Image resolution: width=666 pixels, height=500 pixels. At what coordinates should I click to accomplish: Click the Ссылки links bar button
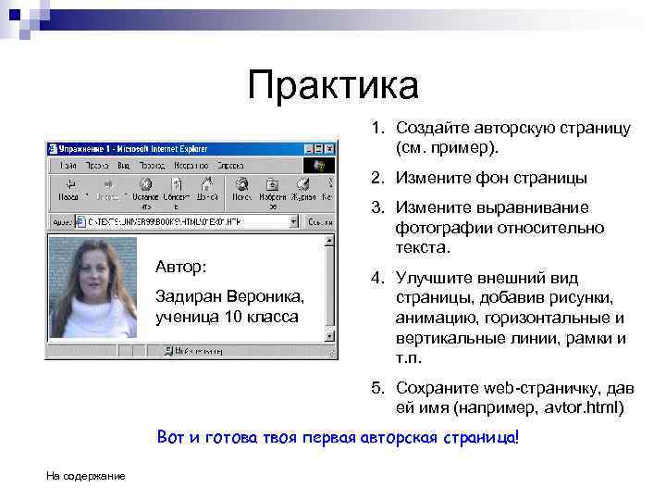[x=320, y=222]
